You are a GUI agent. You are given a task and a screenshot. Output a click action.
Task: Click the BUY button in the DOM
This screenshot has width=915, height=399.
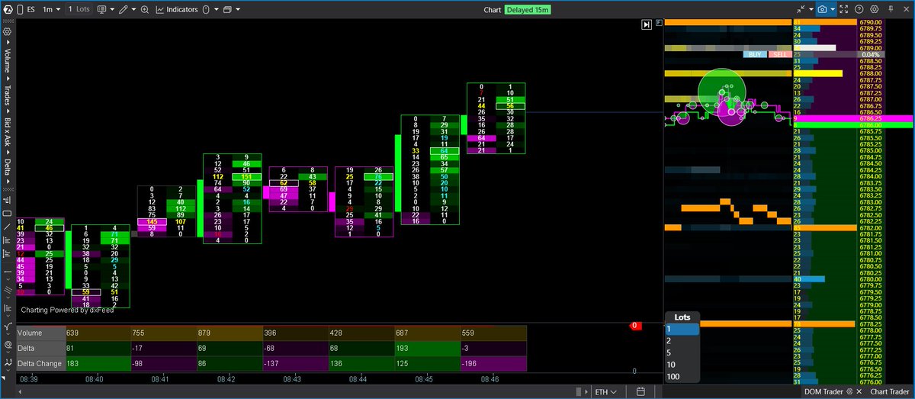click(x=756, y=55)
